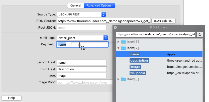This screenshot has width=209, height=102.
Task: Collapse the Item[2] tree node
Action: click(119, 48)
